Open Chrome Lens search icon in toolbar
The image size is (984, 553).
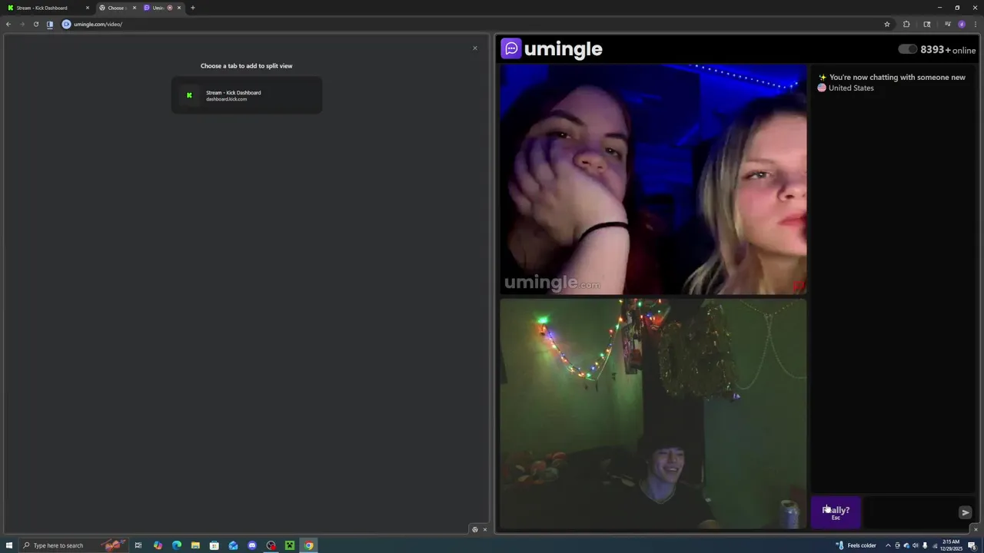(x=927, y=24)
